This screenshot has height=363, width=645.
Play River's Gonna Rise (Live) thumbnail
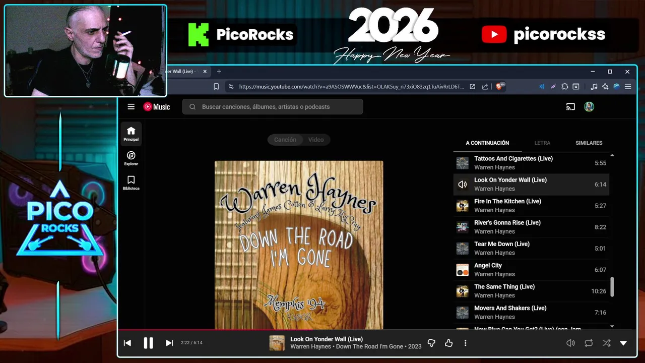click(x=463, y=227)
